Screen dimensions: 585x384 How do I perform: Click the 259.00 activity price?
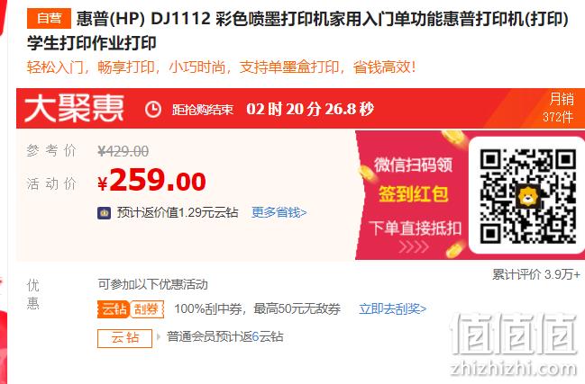[151, 180]
